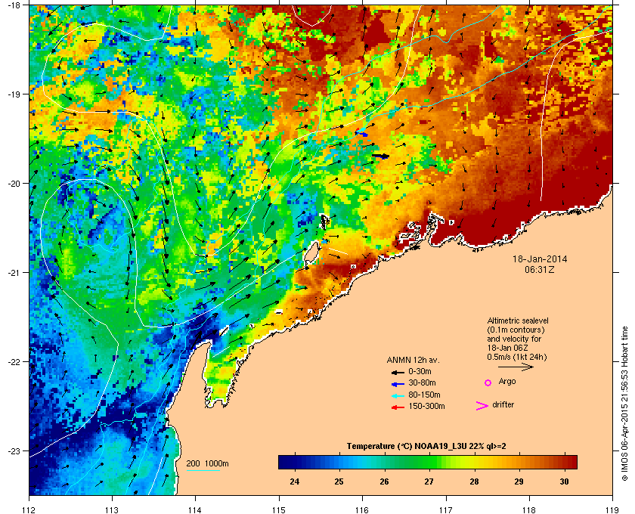Click the longitude label '113'

tap(112, 510)
